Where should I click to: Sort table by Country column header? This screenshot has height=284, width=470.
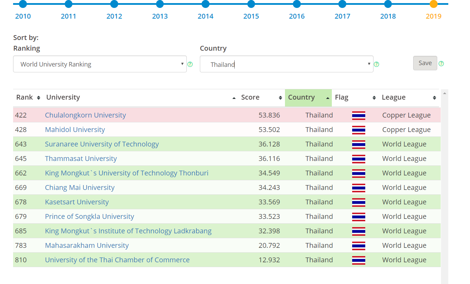pos(308,98)
